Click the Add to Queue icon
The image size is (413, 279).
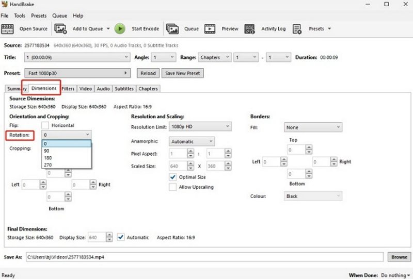(x=61, y=29)
